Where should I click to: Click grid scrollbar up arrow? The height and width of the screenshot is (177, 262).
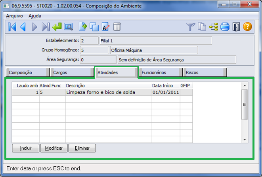point(245,86)
